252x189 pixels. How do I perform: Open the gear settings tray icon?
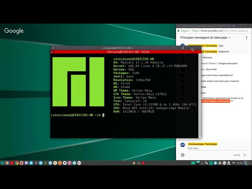tap(220, 163)
